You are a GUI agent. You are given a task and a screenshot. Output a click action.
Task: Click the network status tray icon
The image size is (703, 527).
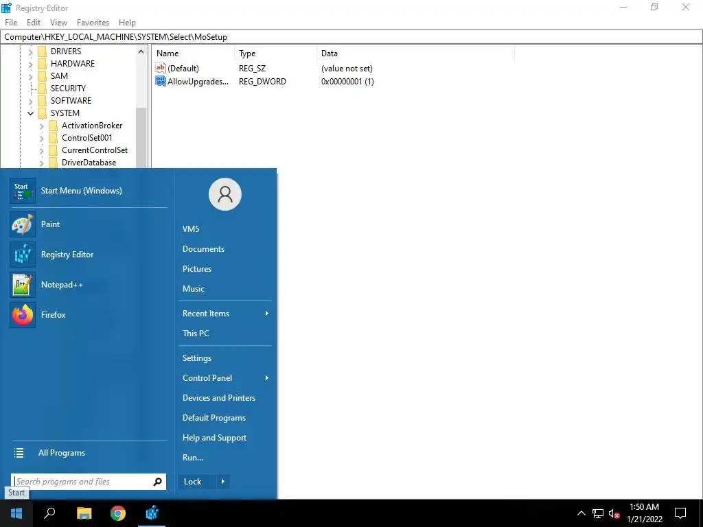[598, 513]
